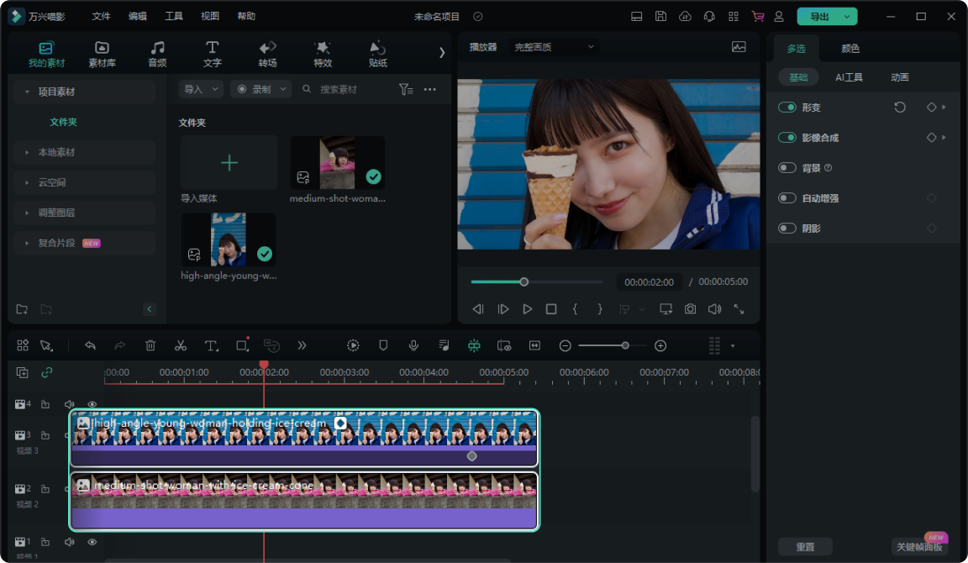Enable the 自动增强 auto-enhance toggle
Image resolution: width=968 pixels, height=563 pixels.
click(x=787, y=198)
